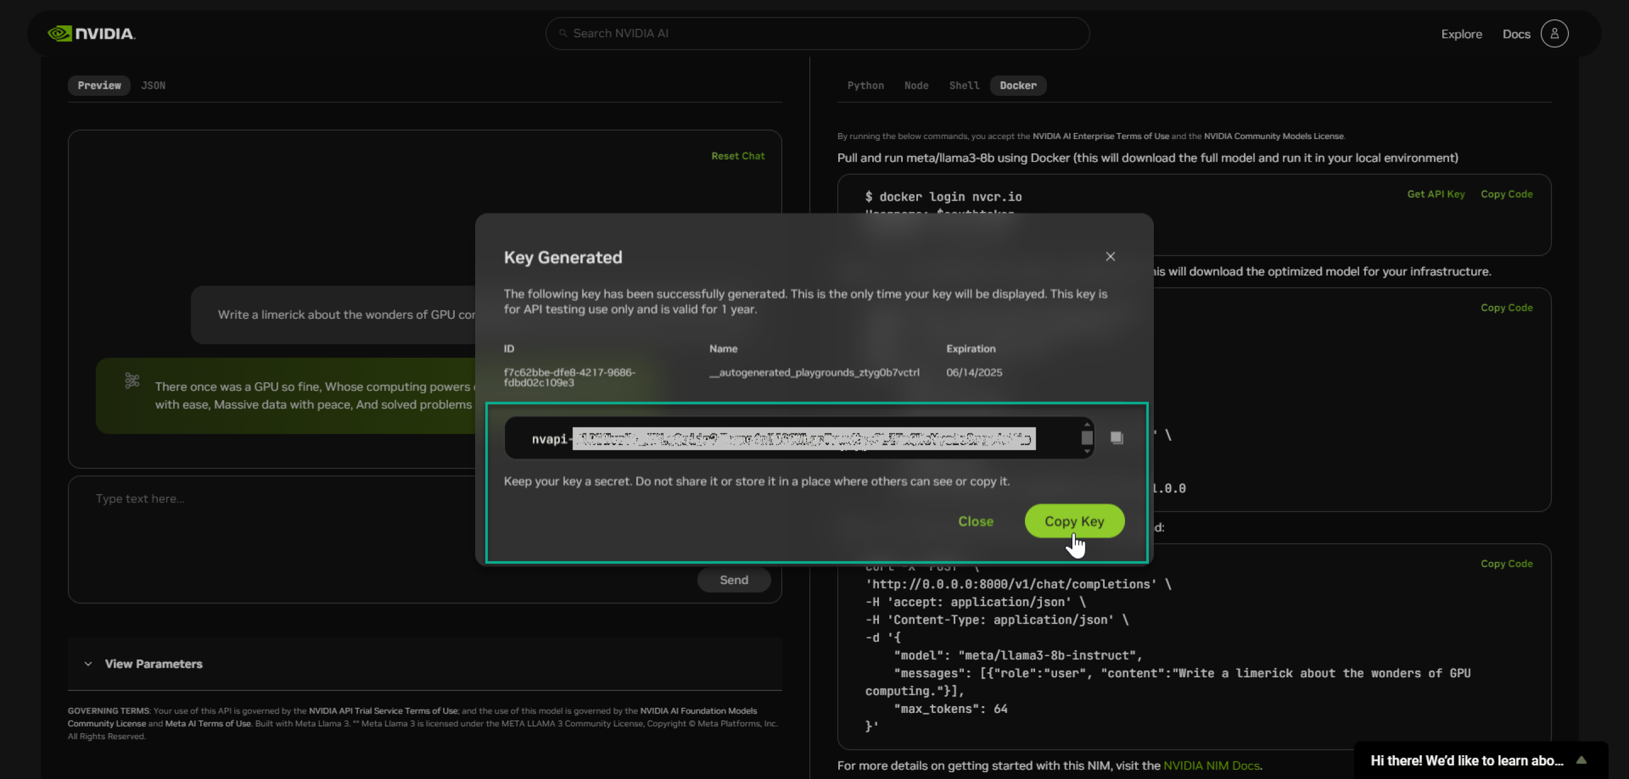Image resolution: width=1629 pixels, height=779 pixels.
Task: Open the user account profile icon
Action: 1555,33
